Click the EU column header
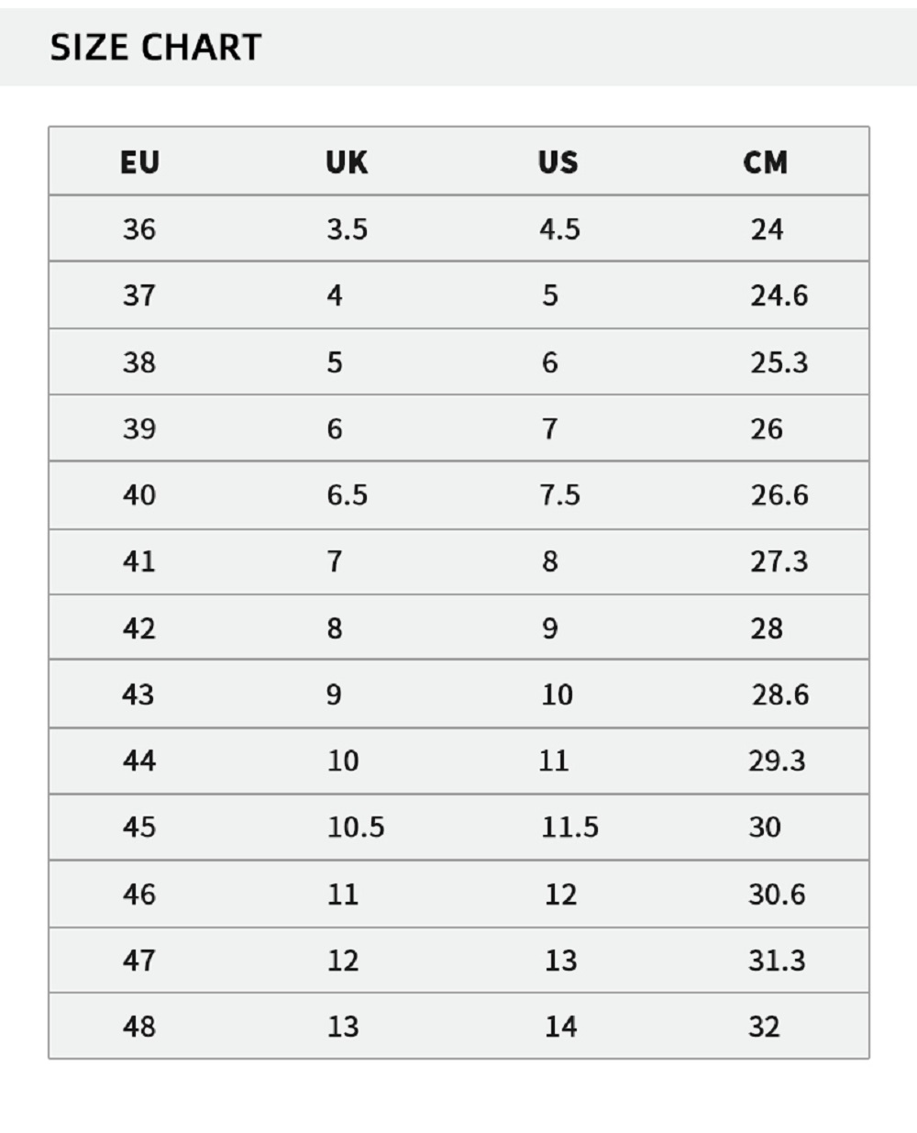 click(x=139, y=162)
